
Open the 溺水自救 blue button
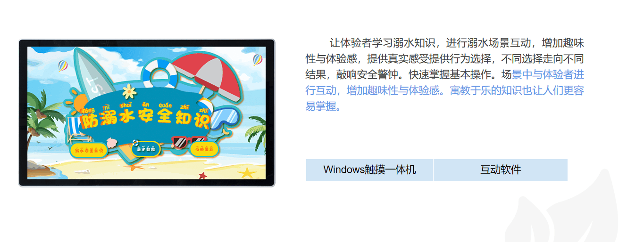[x=146, y=149]
